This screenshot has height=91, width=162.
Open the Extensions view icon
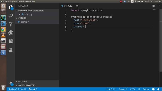point(11,41)
